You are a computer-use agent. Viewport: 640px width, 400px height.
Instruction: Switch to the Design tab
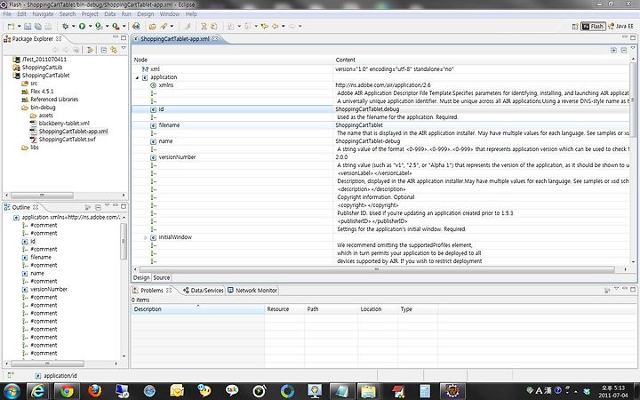(141, 277)
